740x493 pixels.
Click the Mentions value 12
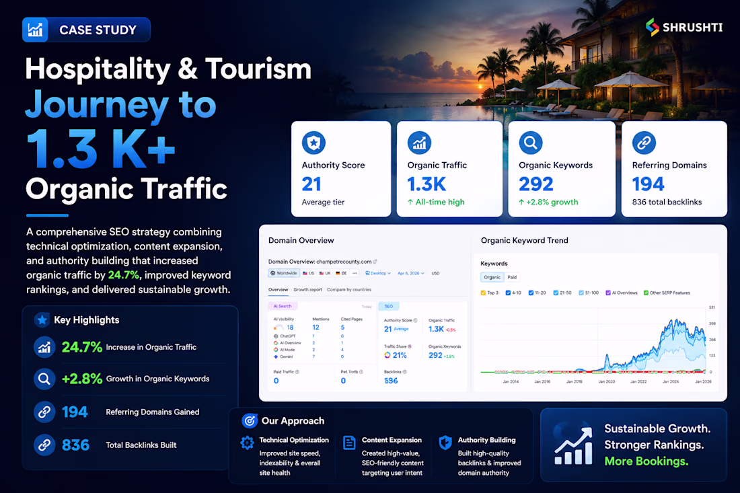[x=316, y=328]
